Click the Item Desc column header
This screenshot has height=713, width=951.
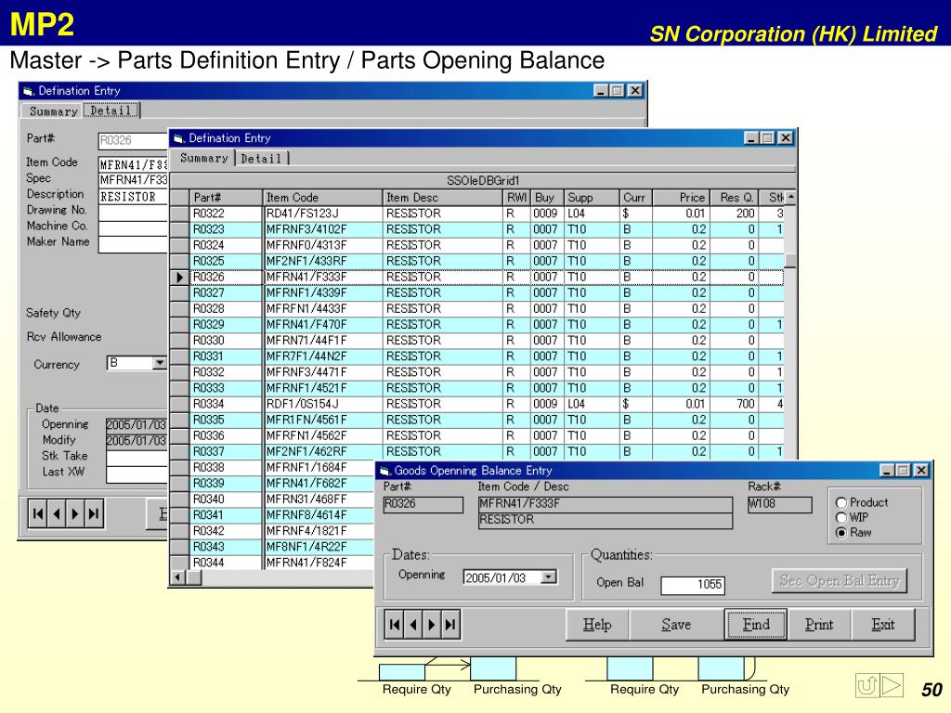pyautogui.click(x=443, y=198)
